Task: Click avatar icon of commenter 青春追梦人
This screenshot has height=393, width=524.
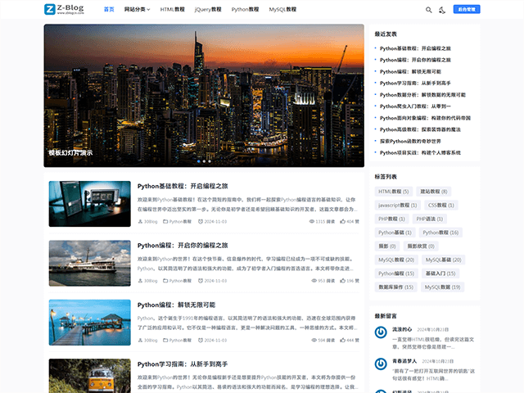Action: [x=381, y=364]
